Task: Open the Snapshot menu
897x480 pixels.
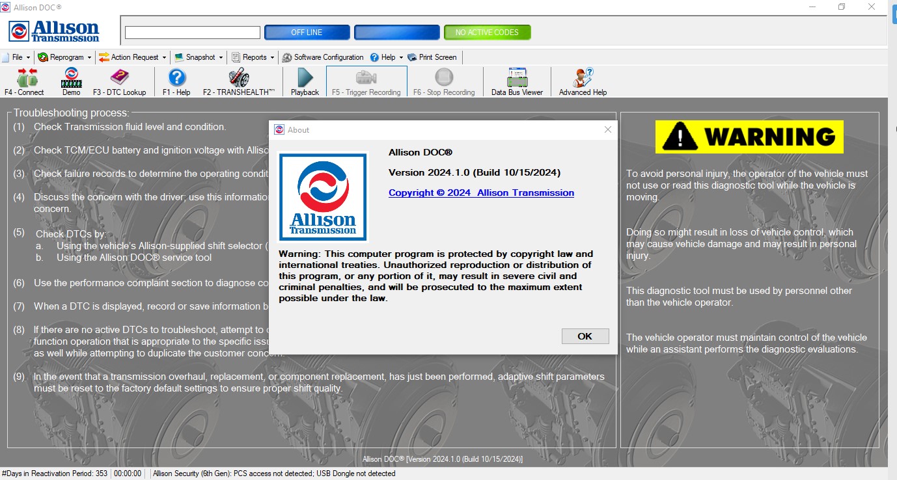Action: click(199, 57)
